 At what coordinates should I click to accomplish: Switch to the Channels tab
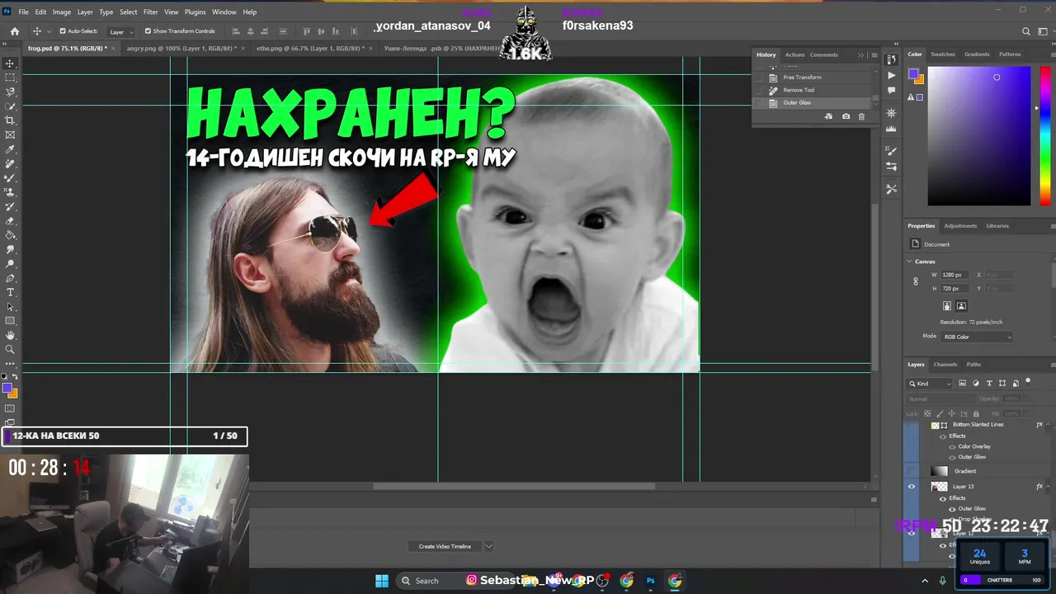pos(945,365)
